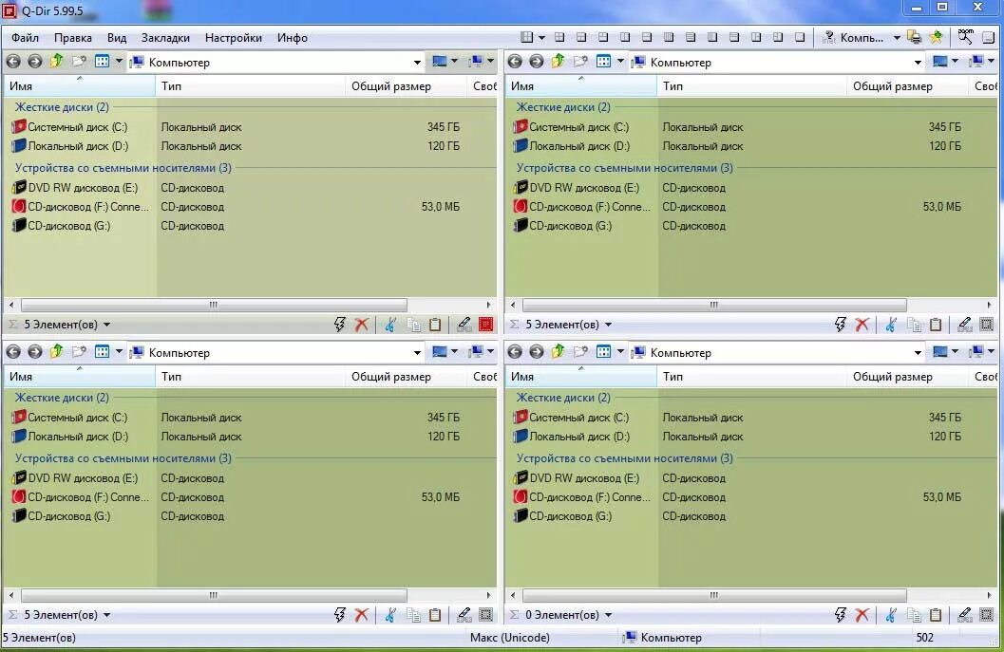The image size is (1004, 652).
Task: Select the pencil edit icon in bottom-left pane
Action: (464, 614)
